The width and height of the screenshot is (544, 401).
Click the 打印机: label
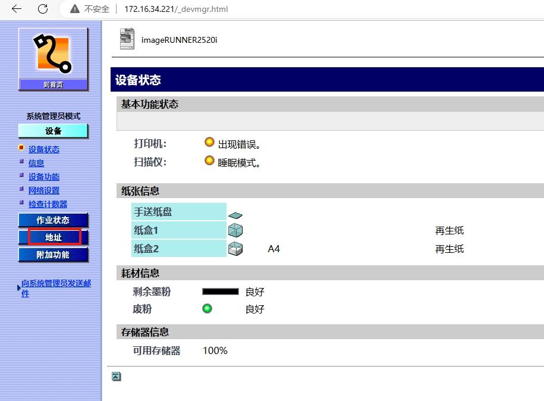pos(150,144)
